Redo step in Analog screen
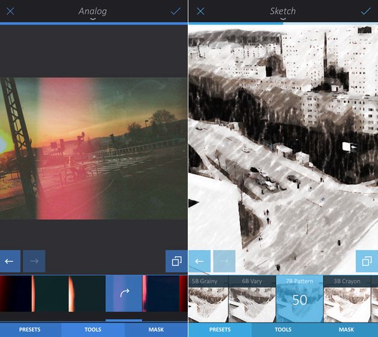Viewport: 378px width, 337px height. click(x=34, y=261)
